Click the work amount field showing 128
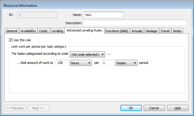 [62, 63]
